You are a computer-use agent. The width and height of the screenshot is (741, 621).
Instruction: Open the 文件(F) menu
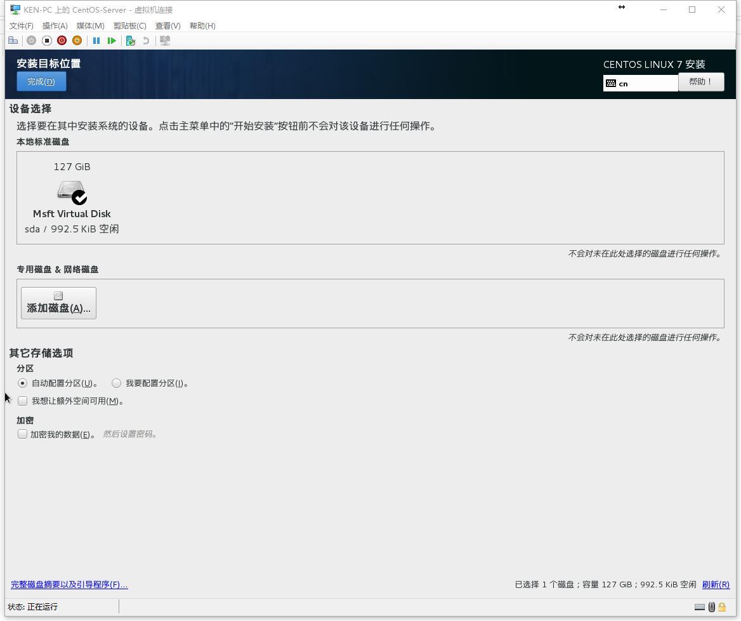click(22, 25)
